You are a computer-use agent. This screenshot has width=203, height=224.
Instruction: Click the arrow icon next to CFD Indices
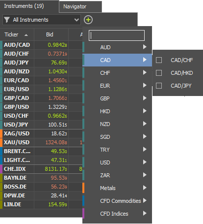point(145,213)
